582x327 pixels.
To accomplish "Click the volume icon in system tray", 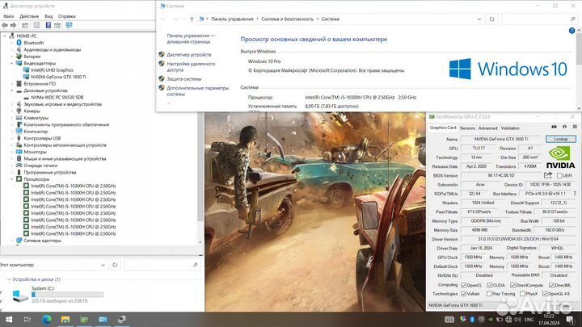I will coord(518,319).
